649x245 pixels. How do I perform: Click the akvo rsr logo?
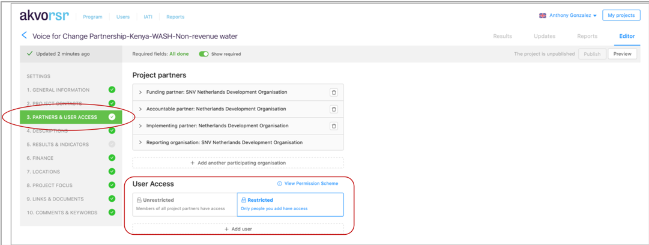pyautogui.click(x=44, y=16)
